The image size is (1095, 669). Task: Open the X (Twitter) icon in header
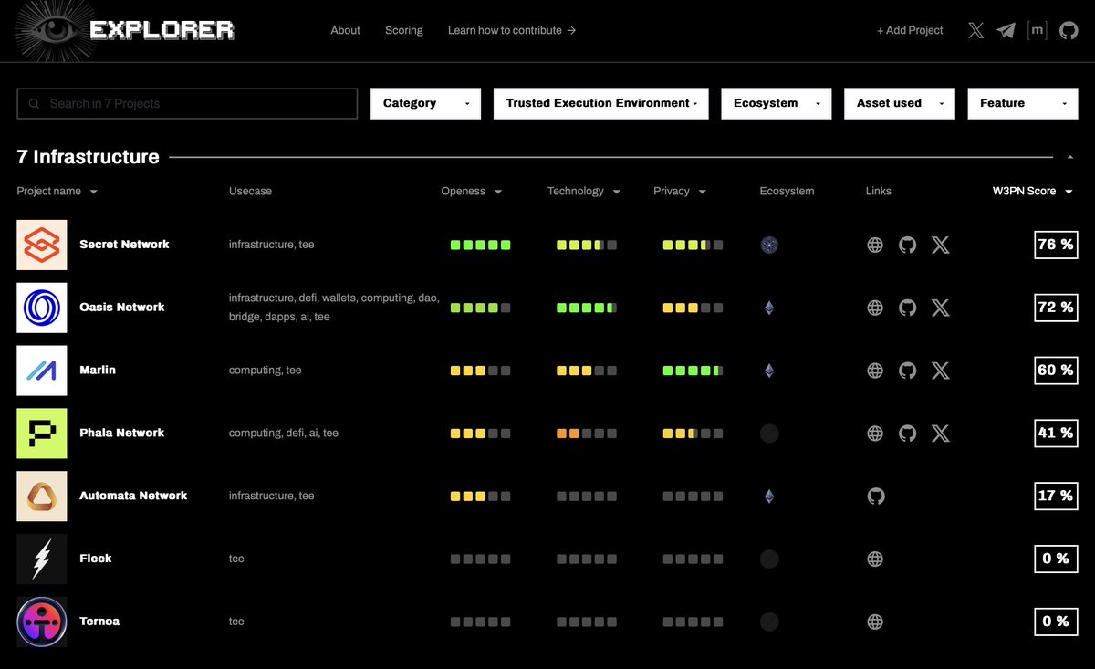tap(976, 30)
